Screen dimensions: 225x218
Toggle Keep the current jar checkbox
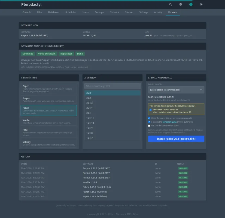(x=149, y=118)
